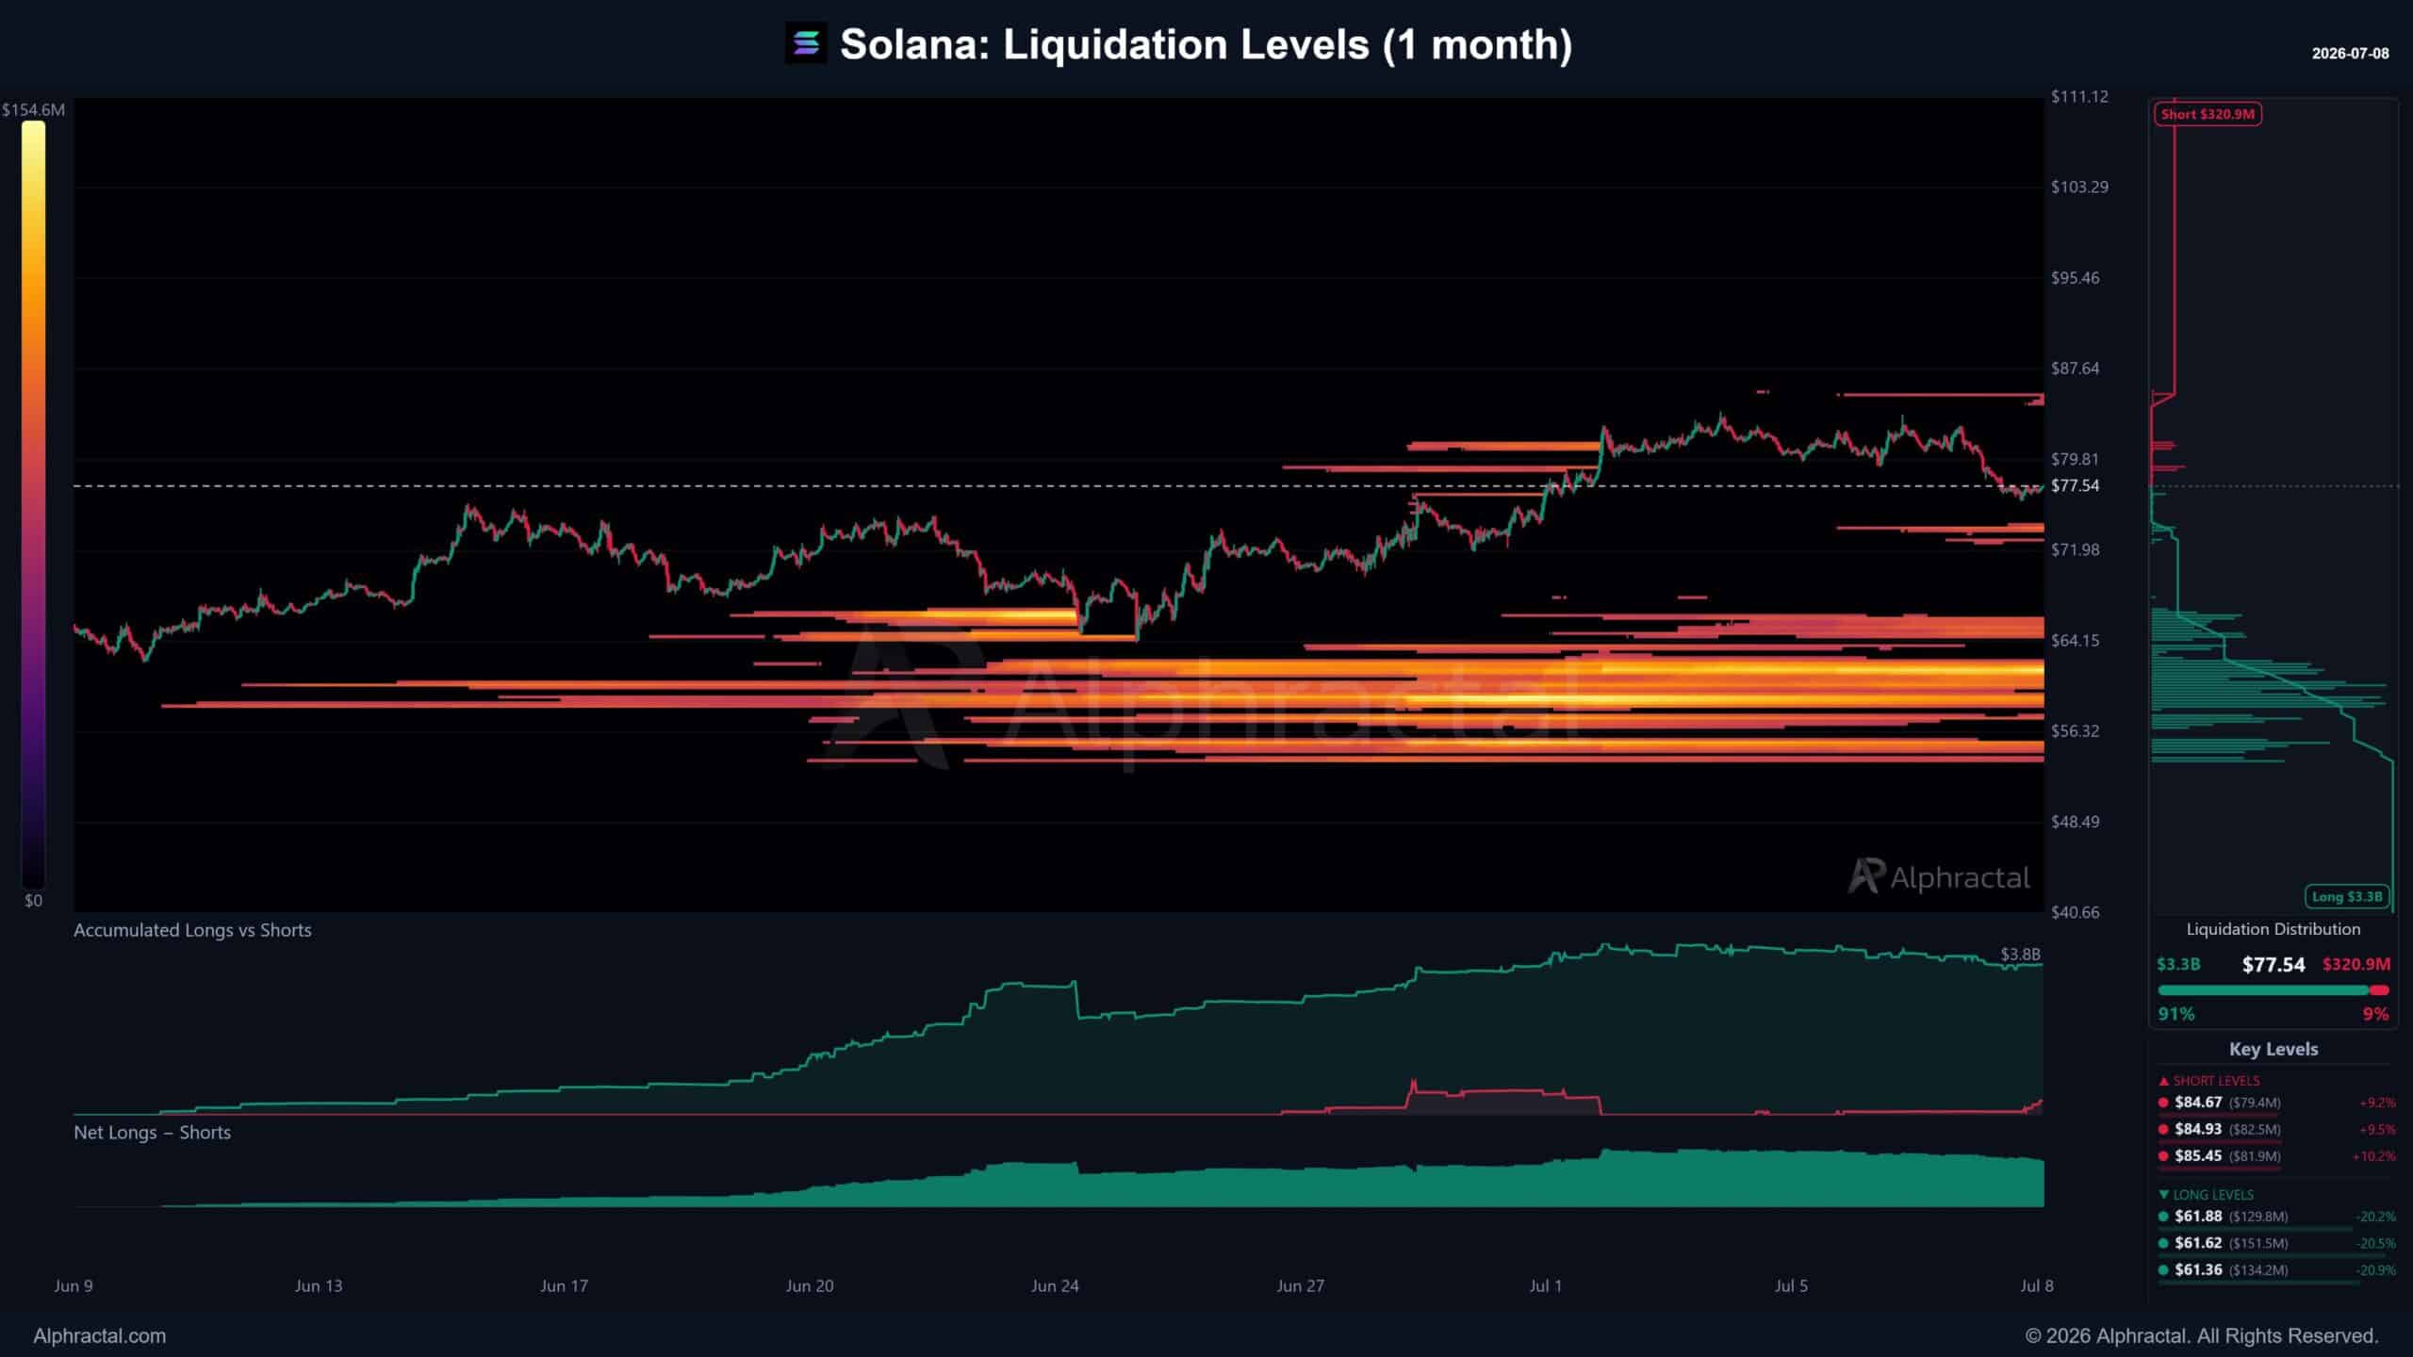Click the red short end of the ratio bar
2413x1357 pixels.
click(x=2380, y=990)
